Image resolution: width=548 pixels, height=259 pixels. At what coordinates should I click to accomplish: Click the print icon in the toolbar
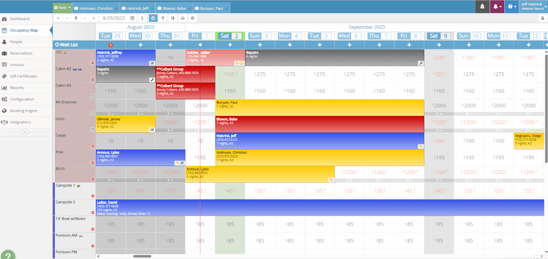[x=182, y=18]
